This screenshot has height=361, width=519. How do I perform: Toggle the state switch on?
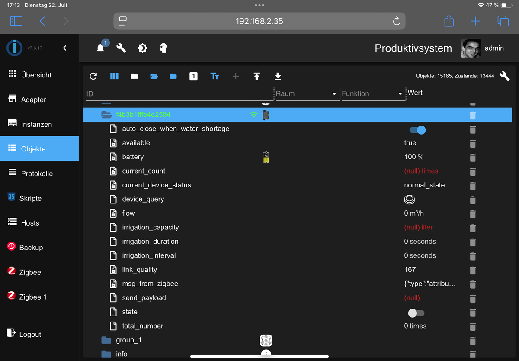[416, 313]
